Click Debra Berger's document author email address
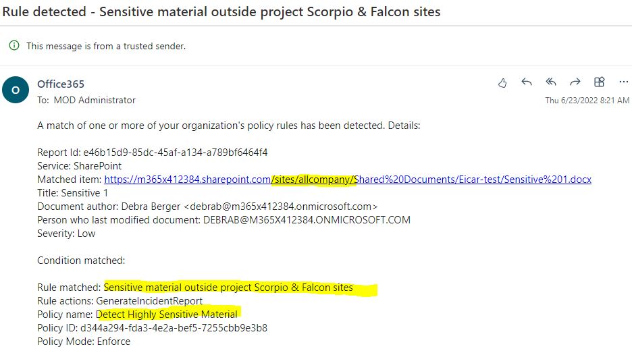This screenshot has width=632, height=353. (x=281, y=207)
